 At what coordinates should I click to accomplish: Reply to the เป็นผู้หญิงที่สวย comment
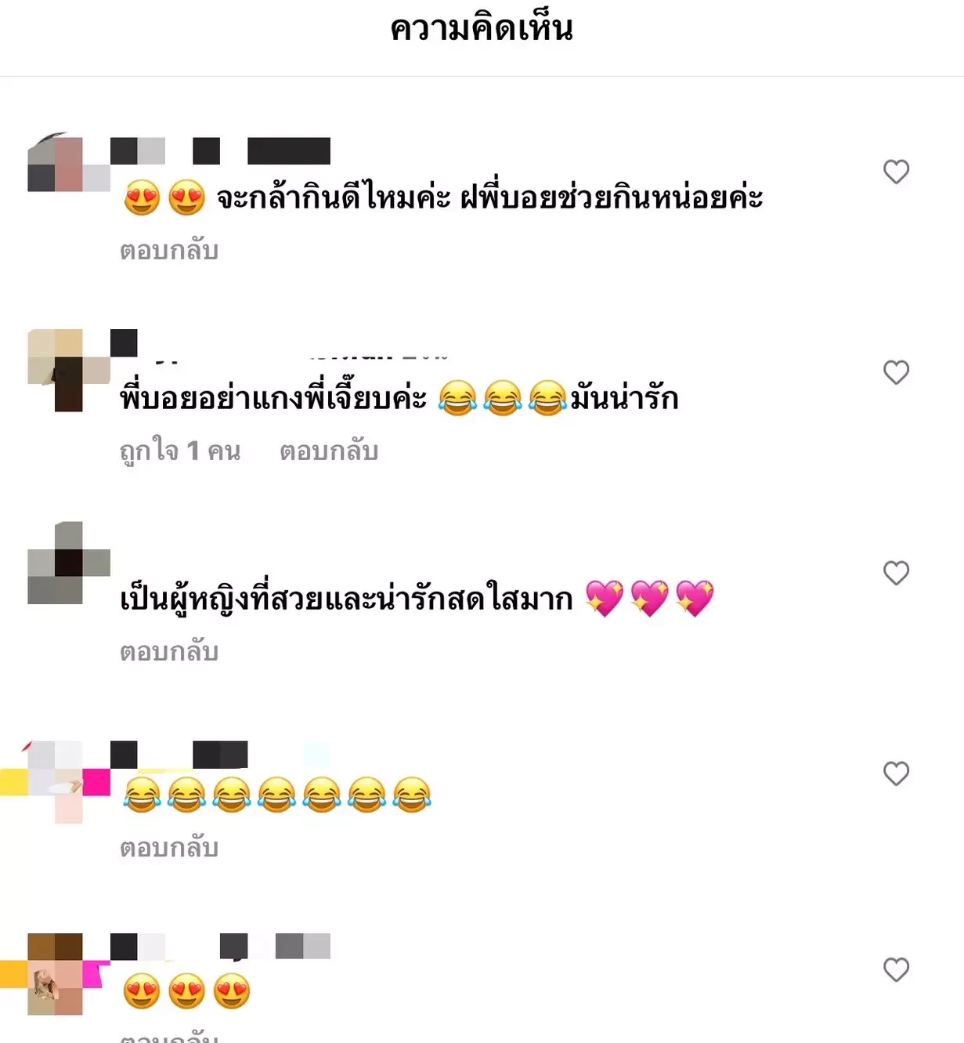point(169,652)
